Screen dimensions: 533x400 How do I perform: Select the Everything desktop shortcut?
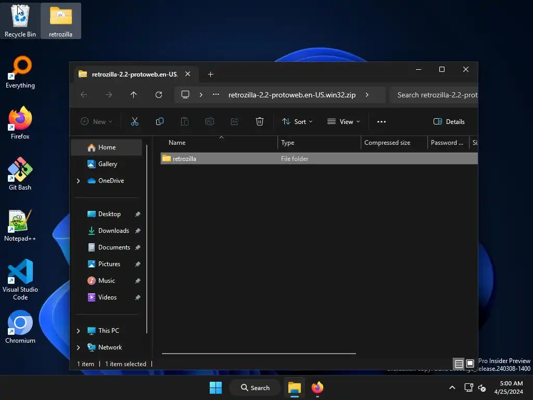(20, 72)
